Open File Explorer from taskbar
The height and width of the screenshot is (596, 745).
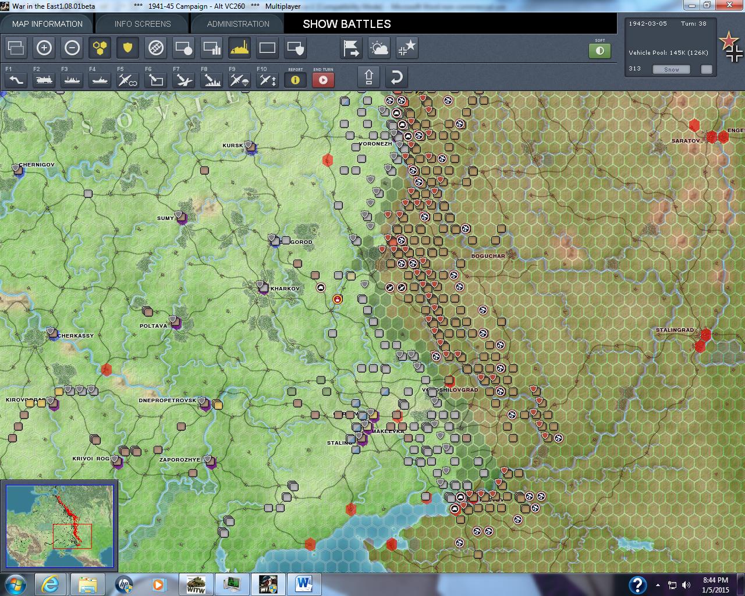[88, 584]
